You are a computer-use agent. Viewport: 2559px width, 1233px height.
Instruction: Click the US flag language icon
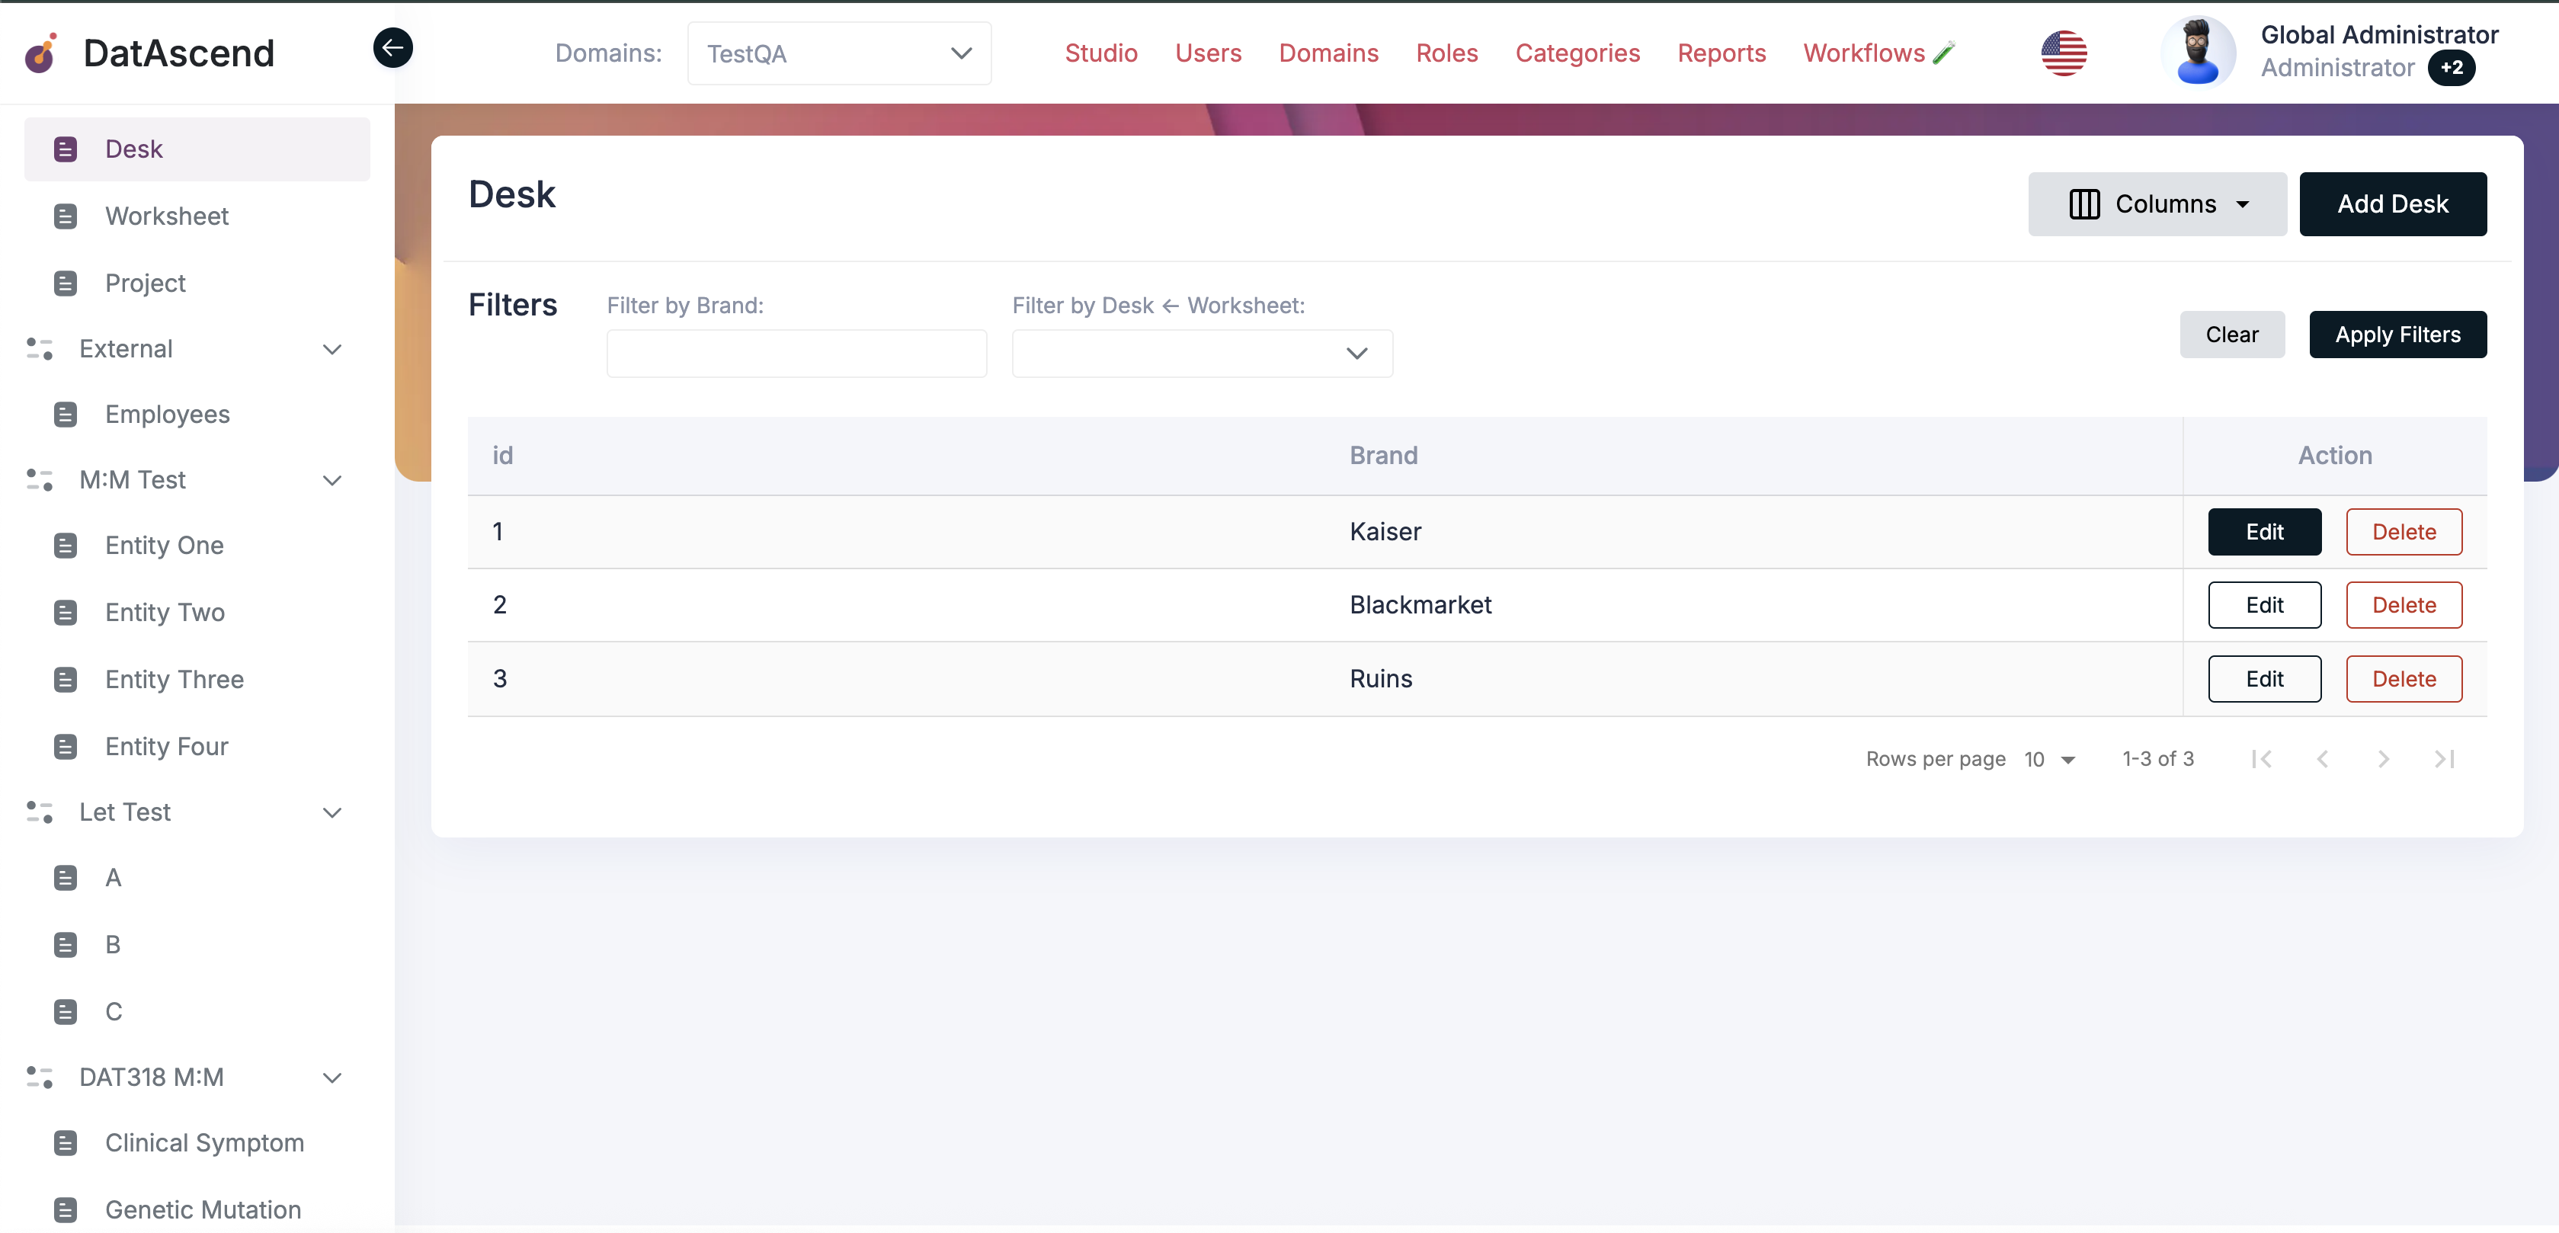2064,53
